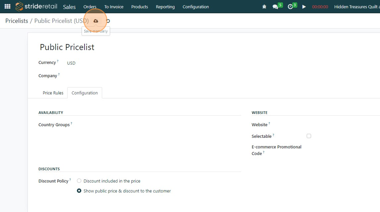
Task: Open the apps grid menu
Action: click(7, 6)
